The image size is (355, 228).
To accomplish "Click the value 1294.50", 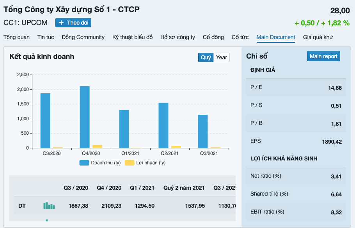I will 145,206.
